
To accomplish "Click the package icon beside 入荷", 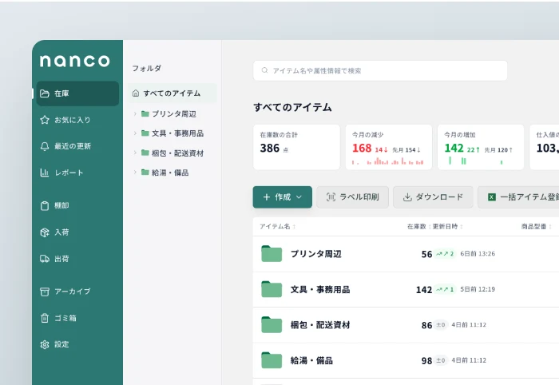I will pos(45,232).
